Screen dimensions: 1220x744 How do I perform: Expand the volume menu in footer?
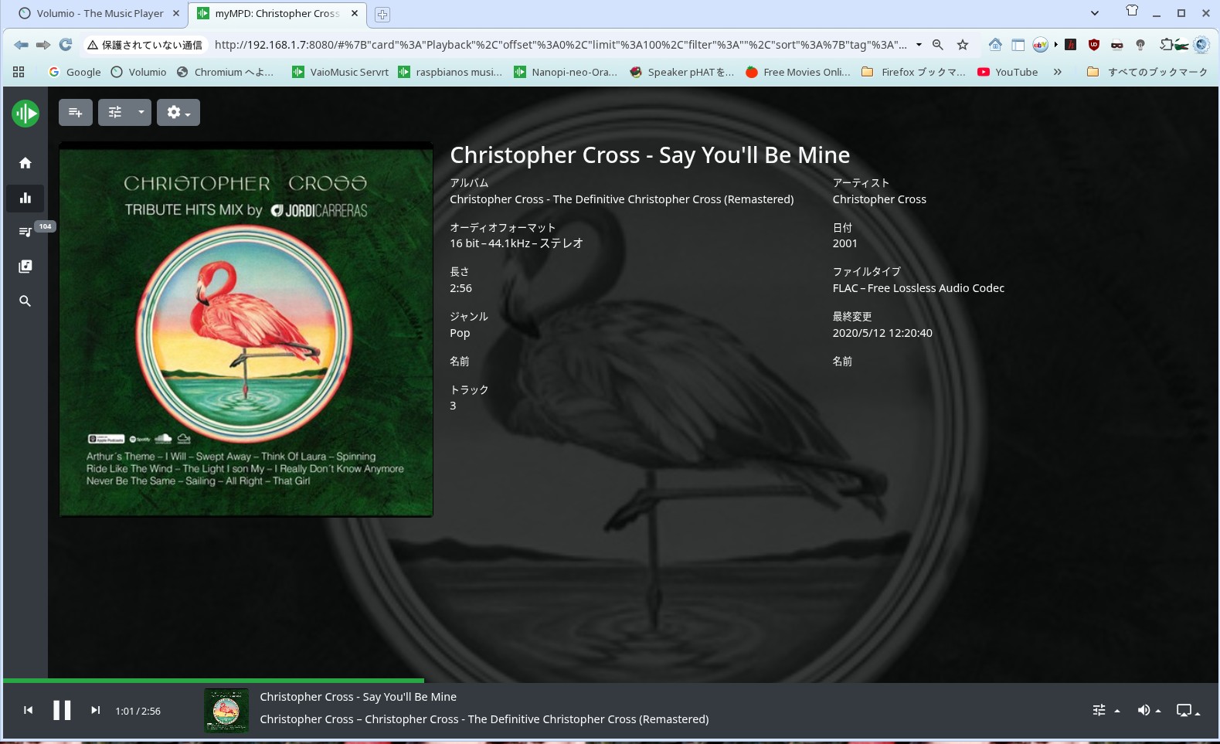1148,710
